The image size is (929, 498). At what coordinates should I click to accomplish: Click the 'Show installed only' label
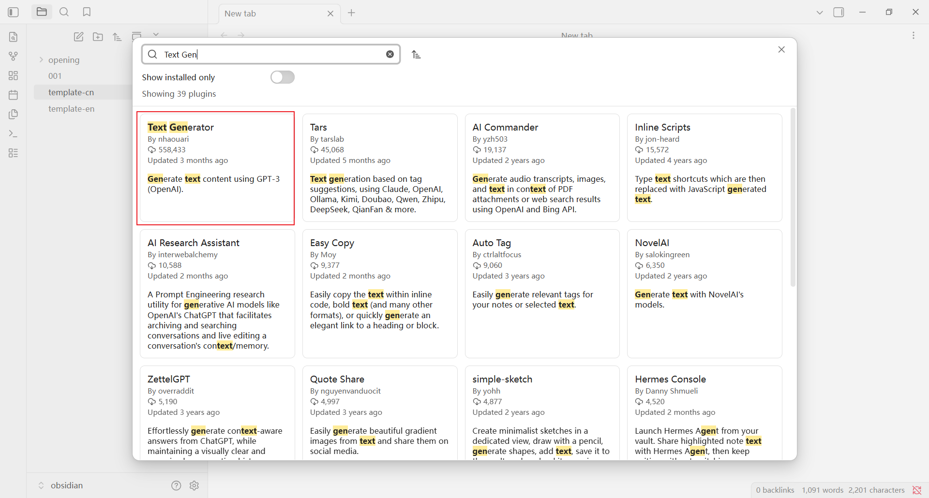[179, 77]
